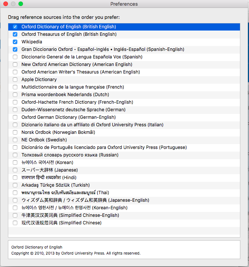Enable Multidictionnaire French checkbox
The width and height of the screenshot is (249, 267).
[15, 87]
